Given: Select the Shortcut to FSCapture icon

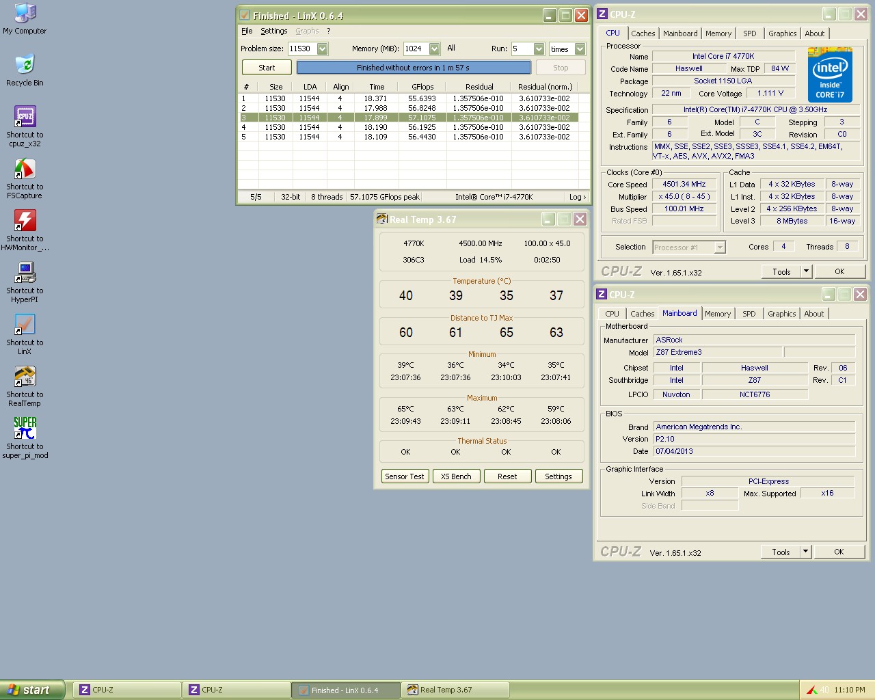Looking at the screenshot, I should click(25, 178).
